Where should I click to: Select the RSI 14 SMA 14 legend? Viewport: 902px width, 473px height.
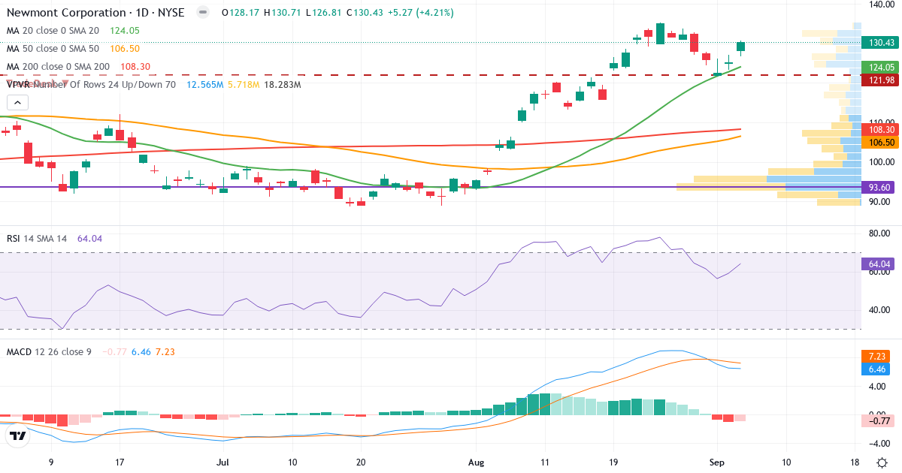coord(36,238)
